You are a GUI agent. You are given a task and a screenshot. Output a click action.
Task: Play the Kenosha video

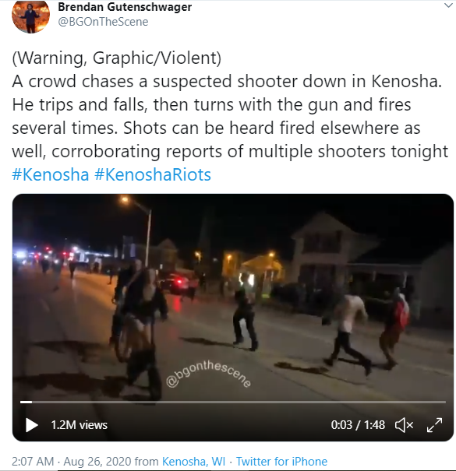(32, 425)
